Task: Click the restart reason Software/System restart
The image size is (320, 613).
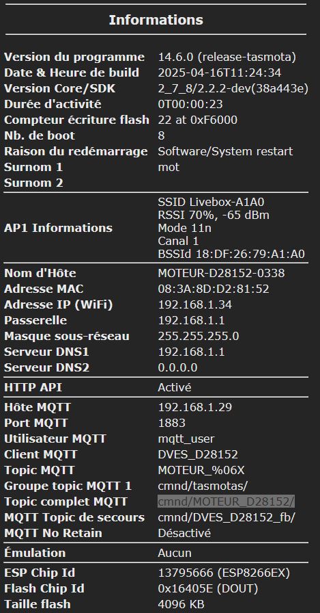Action: [225, 151]
